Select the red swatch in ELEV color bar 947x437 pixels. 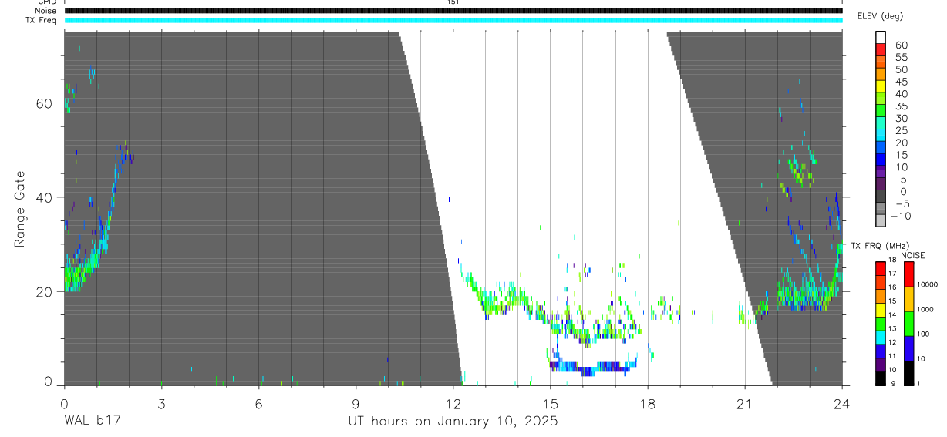[x=881, y=49]
